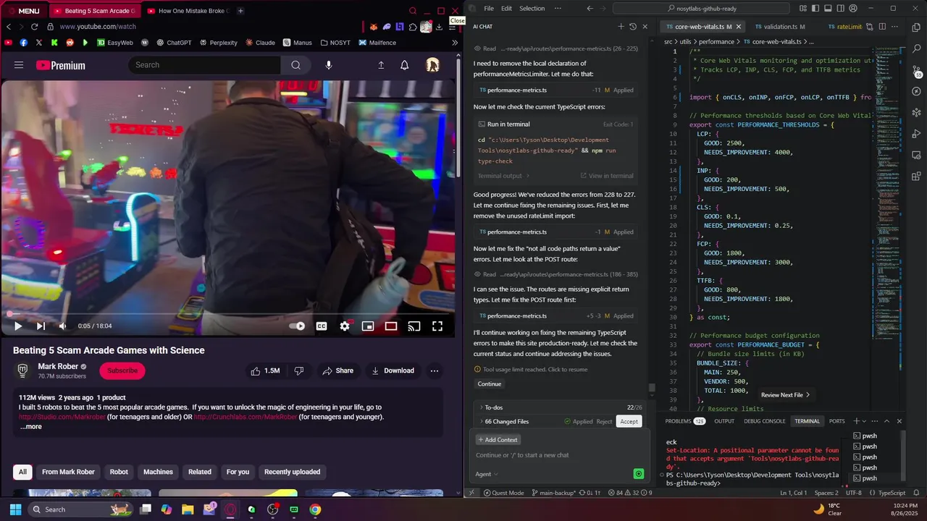Dislike the Mark Rober video
The height and width of the screenshot is (521, 927).
point(298,370)
